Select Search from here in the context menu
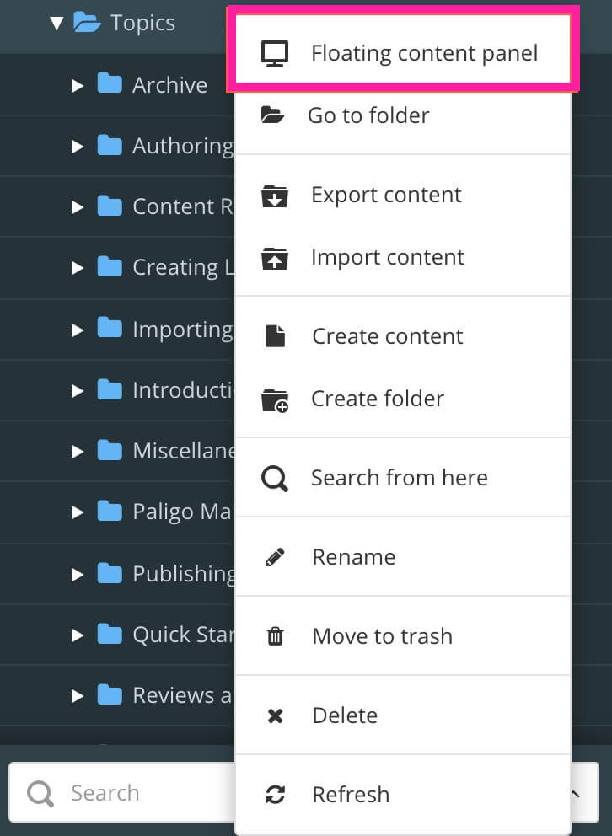This screenshot has width=612, height=836. tap(399, 477)
